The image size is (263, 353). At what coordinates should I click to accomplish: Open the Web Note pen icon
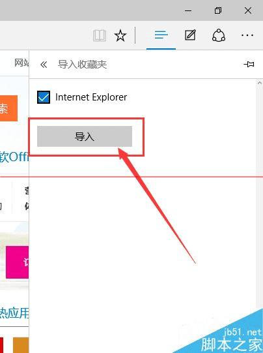(x=190, y=35)
